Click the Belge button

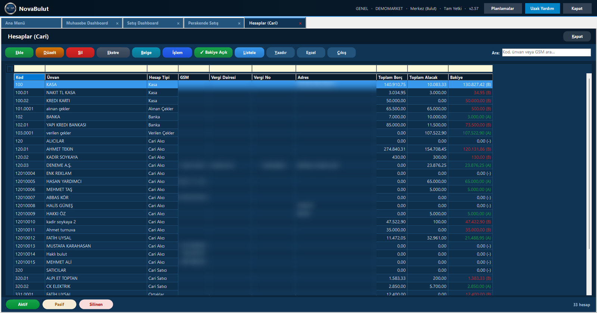point(146,53)
